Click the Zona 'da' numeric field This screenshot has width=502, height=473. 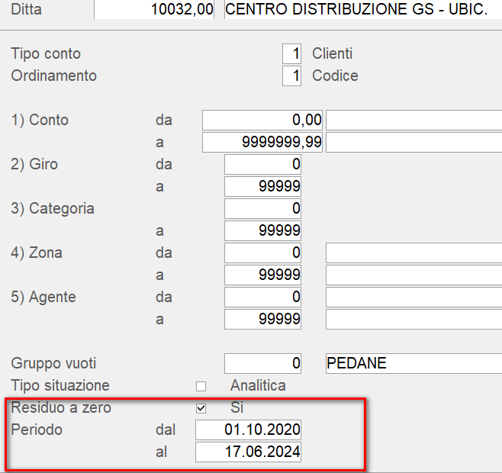point(262,253)
